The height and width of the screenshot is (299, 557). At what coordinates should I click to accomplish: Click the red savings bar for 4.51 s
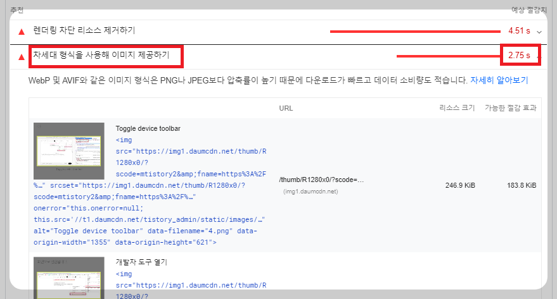415,32
